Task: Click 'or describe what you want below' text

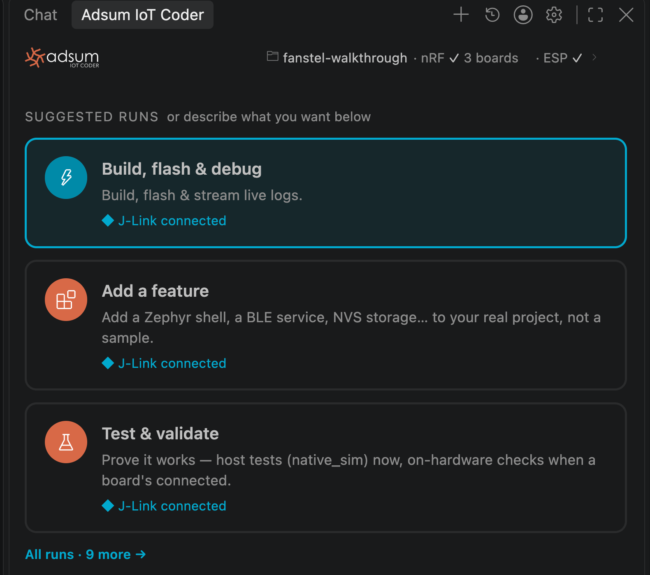Action: tap(269, 117)
